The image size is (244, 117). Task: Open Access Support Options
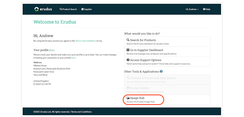pos(167,62)
